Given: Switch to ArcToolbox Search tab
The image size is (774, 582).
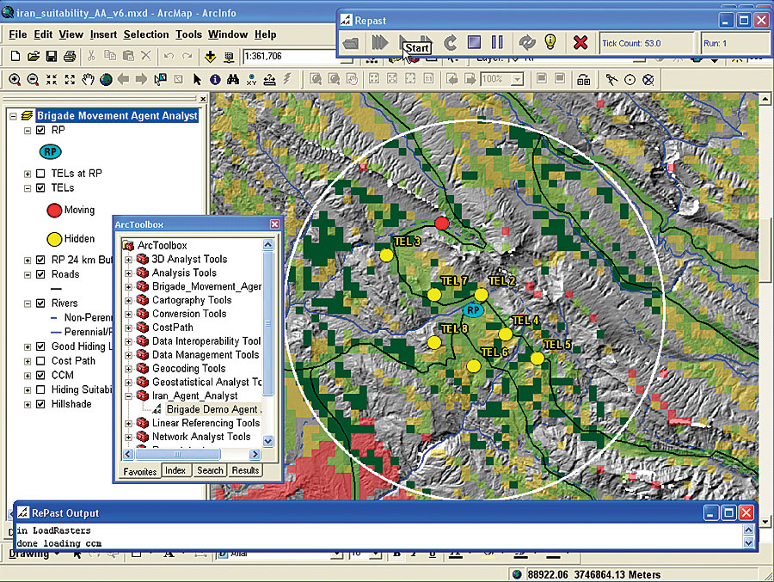Looking at the screenshot, I should pos(210,470).
